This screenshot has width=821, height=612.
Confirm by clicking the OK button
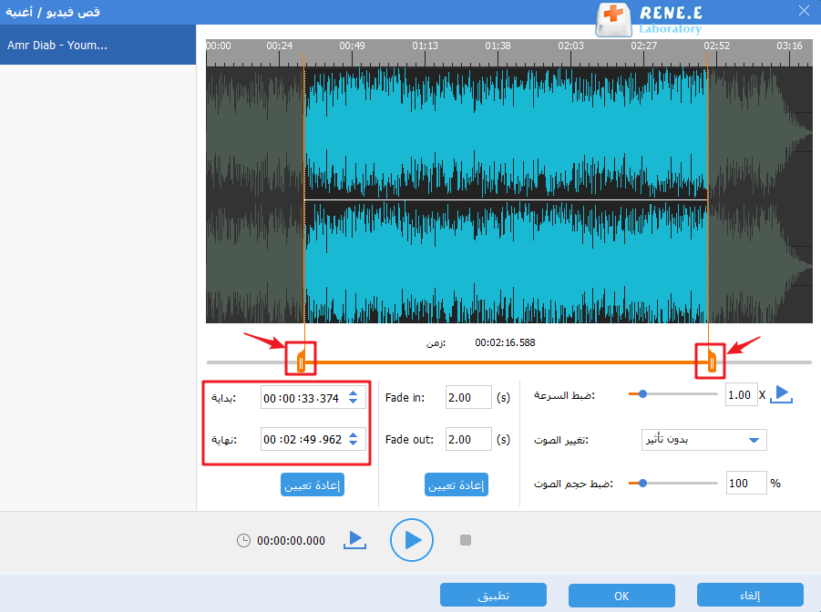pos(621,596)
